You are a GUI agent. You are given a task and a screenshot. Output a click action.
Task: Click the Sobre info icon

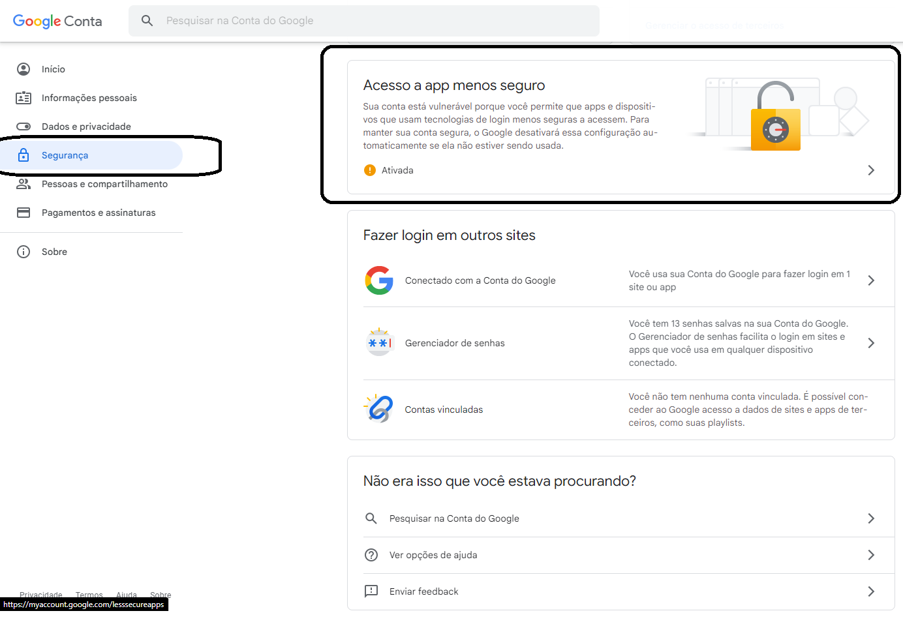tap(23, 252)
